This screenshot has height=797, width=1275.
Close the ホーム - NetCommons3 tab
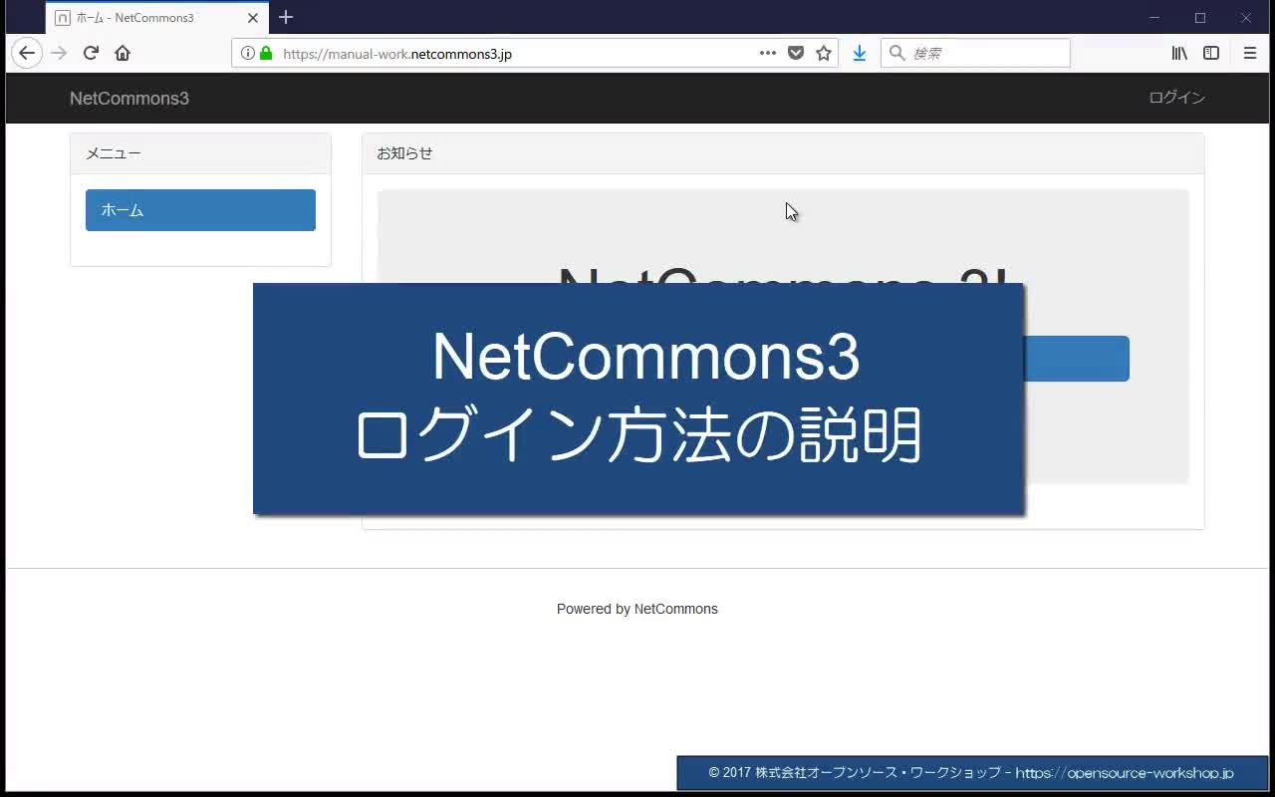point(253,18)
